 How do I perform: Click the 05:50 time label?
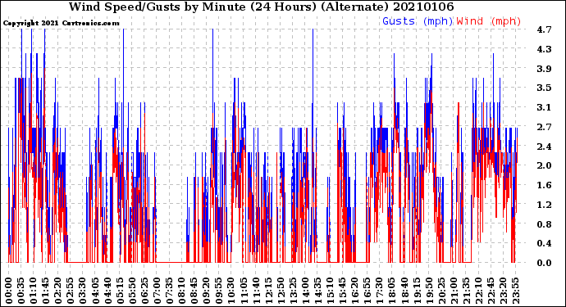pyautogui.click(x=132, y=291)
